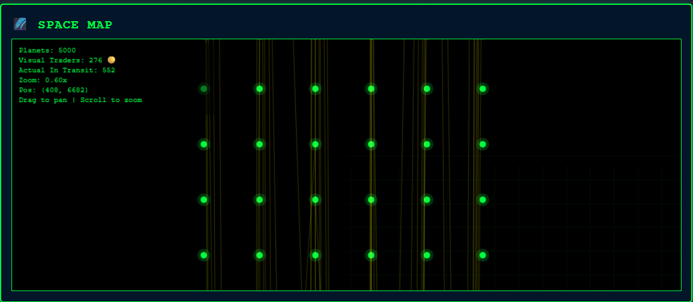
Task: Select top-row planet in the third column
Action: [315, 89]
